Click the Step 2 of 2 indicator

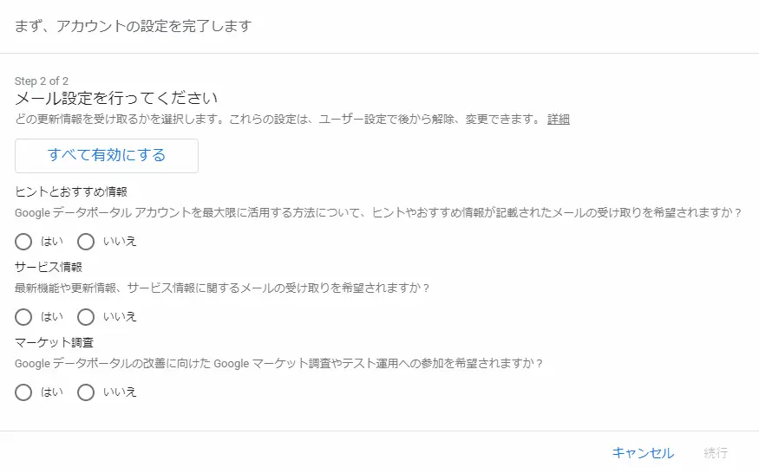point(42,81)
